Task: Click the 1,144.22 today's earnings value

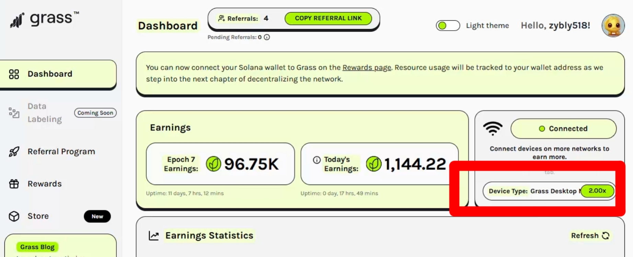Action: pos(415,164)
